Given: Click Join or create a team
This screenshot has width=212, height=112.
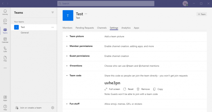Looking at the screenshot, I should point(29,108).
